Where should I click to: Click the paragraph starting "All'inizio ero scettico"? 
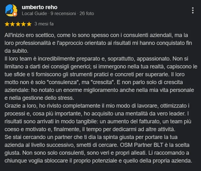(94, 44)
